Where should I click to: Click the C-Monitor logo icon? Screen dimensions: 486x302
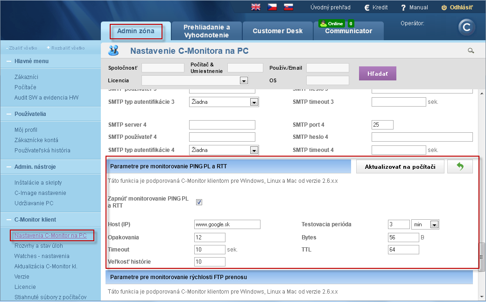click(466, 27)
